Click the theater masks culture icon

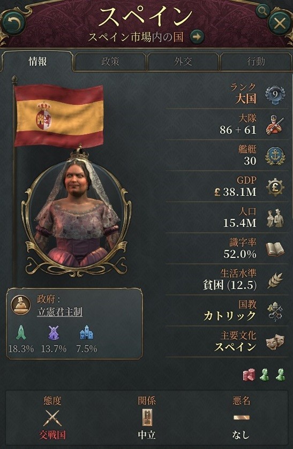coord(275,343)
